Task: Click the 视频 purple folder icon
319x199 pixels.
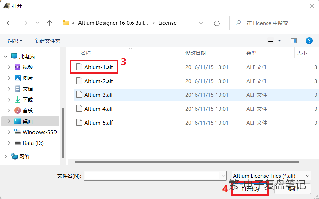Action: pos(18,67)
